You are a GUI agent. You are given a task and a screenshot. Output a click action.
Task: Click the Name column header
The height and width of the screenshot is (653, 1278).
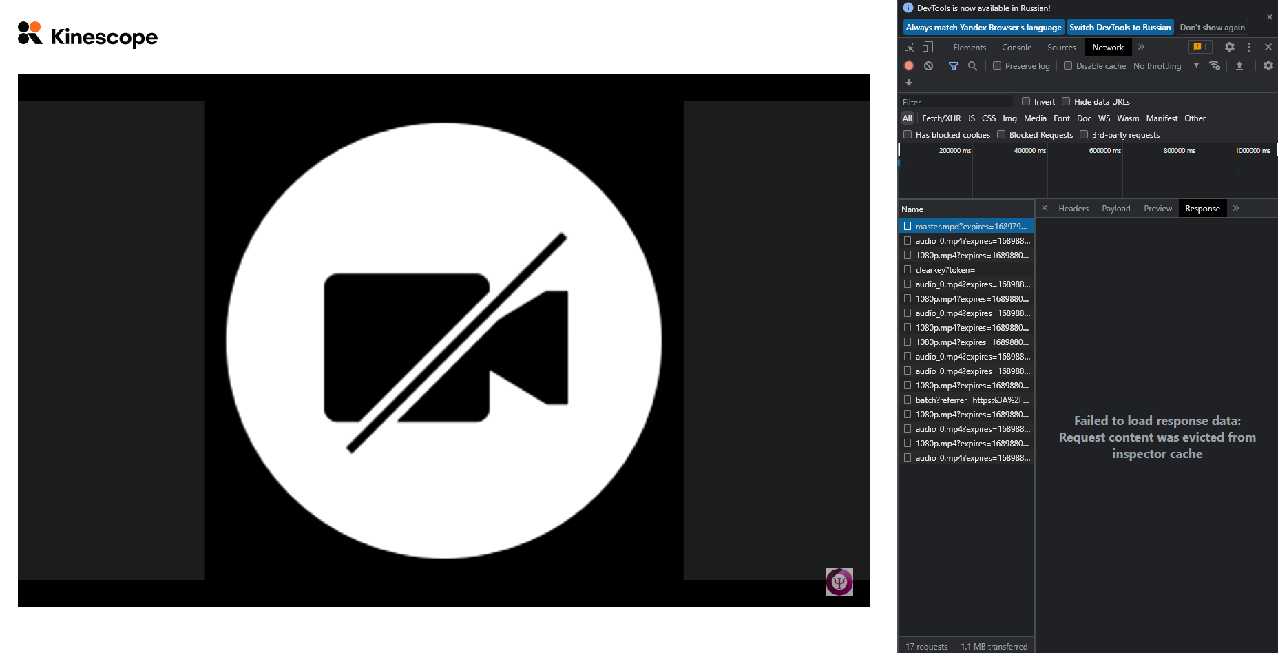point(966,209)
